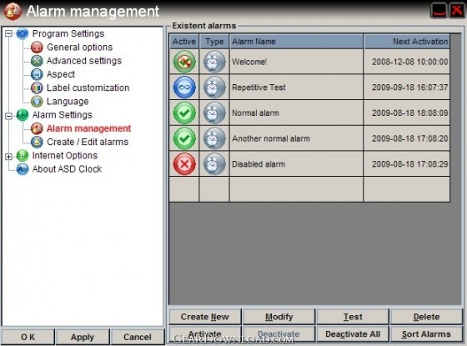
Task: Click the Deactivate All button
Action: [353, 334]
